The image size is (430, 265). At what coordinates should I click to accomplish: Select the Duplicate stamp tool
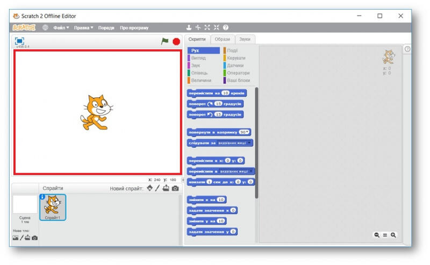pyautogui.click(x=189, y=27)
